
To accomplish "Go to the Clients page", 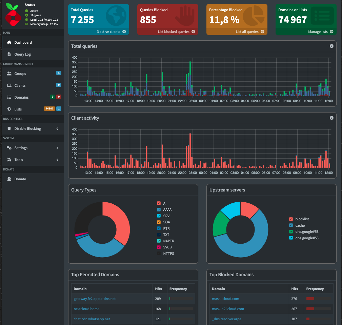I will (x=33, y=85).
